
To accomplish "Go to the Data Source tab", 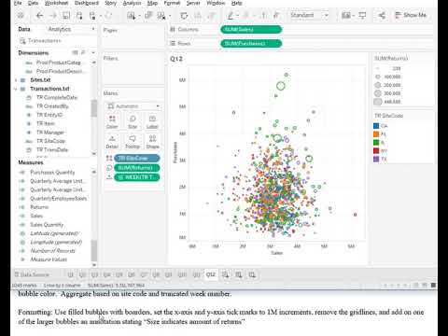I will pyautogui.click(x=32, y=274).
